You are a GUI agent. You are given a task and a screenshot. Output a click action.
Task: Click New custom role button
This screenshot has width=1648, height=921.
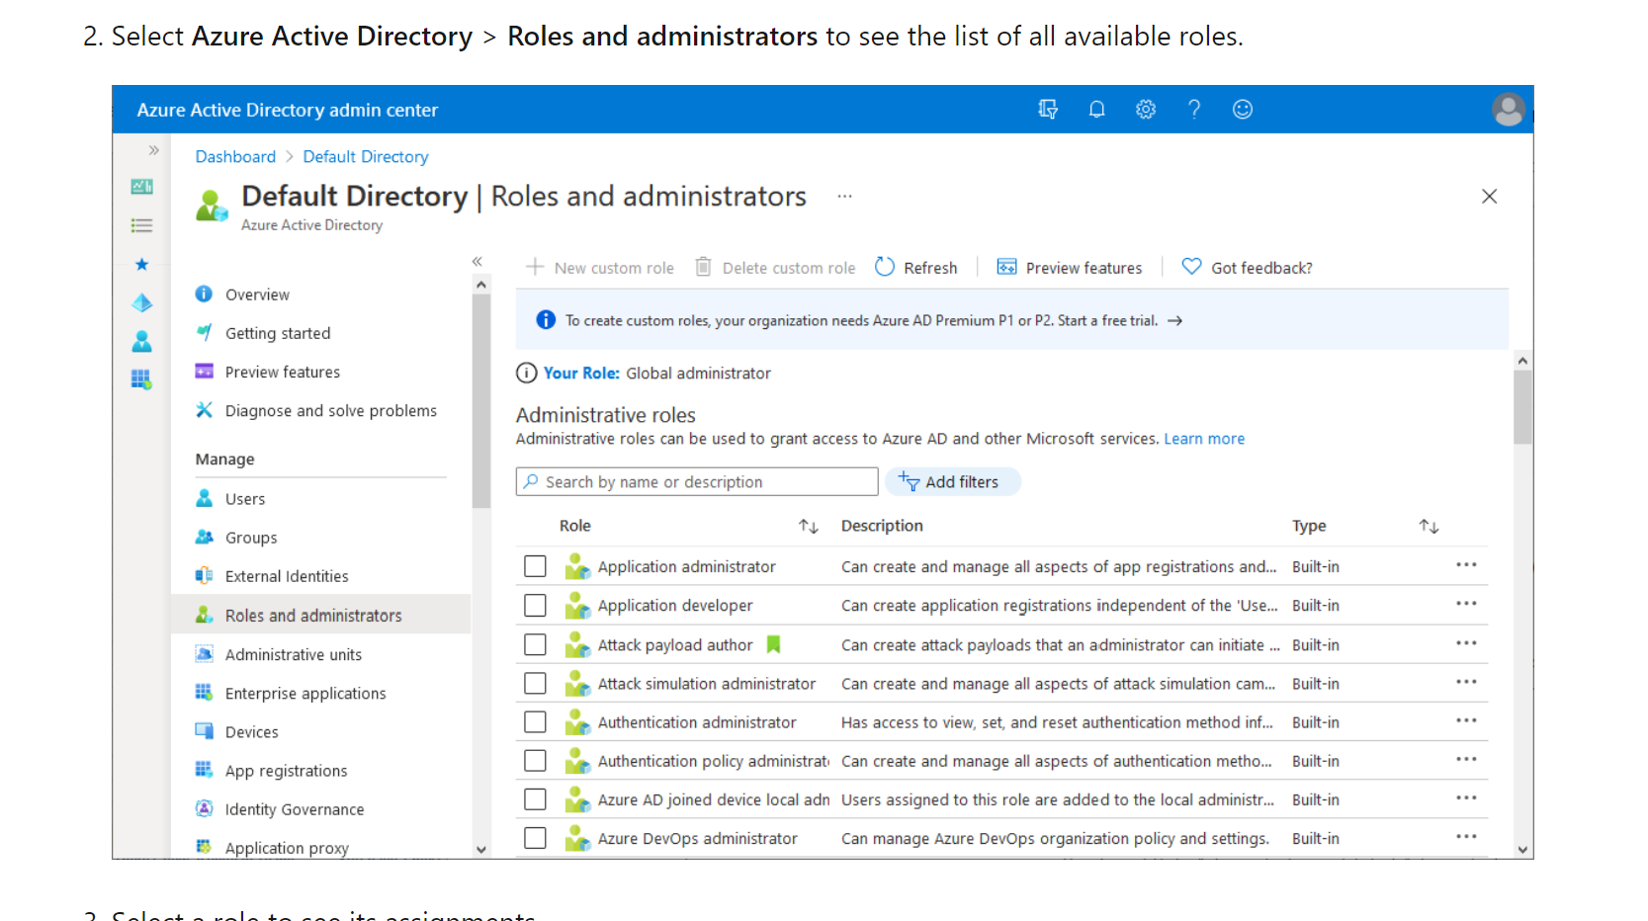pos(600,268)
